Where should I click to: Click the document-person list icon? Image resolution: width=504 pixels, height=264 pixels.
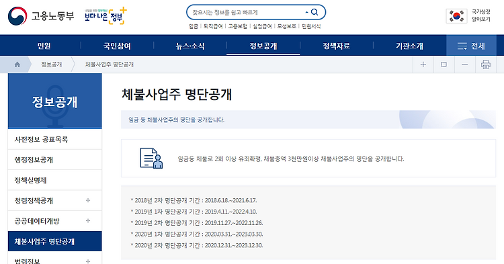point(151,158)
